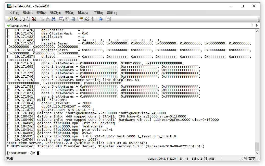Viewport: 265px width, 166px height.
Task: Click the vertical scrollbar thumb
Action: click(x=257, y=147)
